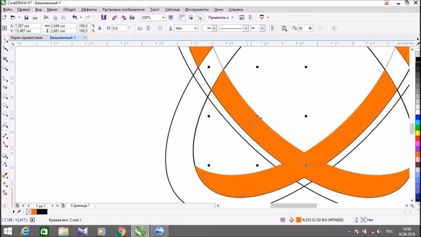Click the Import icon

114,18
